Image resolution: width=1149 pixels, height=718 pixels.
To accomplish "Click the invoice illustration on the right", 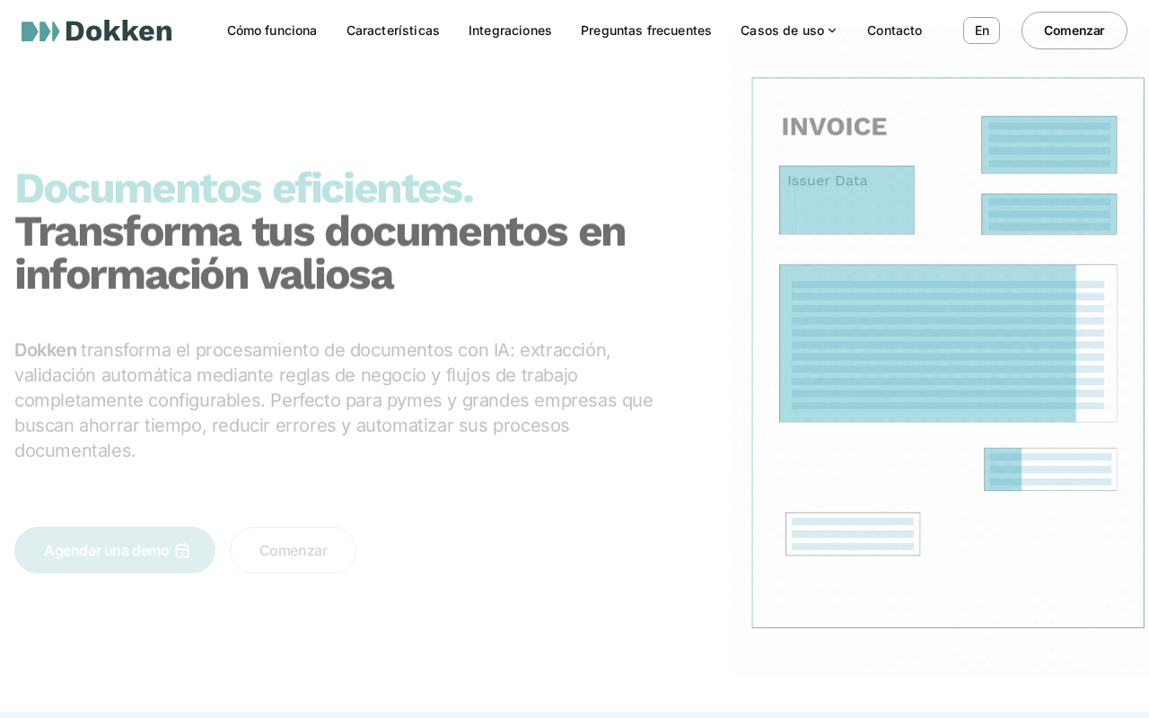I will coord(948,353).
